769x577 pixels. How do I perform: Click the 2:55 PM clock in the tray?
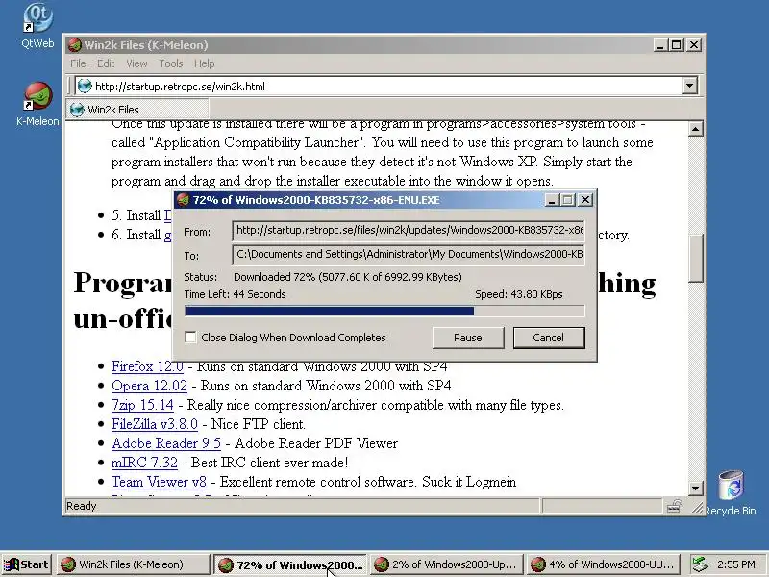(735, 564)
